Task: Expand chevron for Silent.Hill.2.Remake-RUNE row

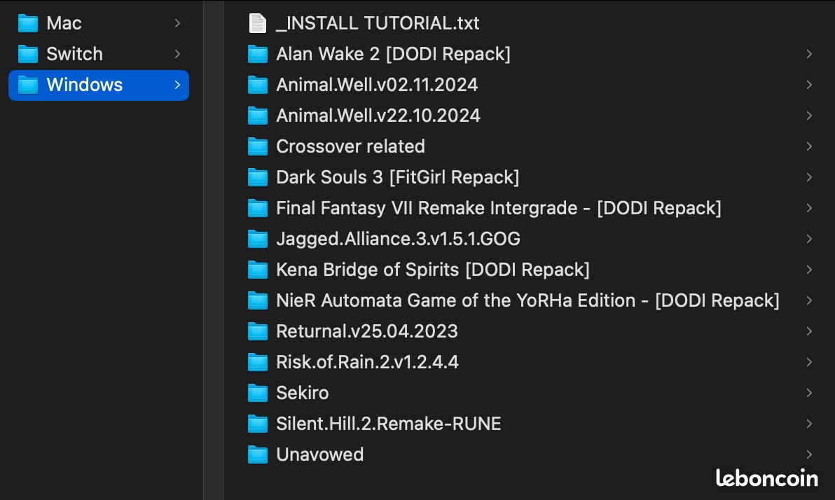Action: coord(809,424)
